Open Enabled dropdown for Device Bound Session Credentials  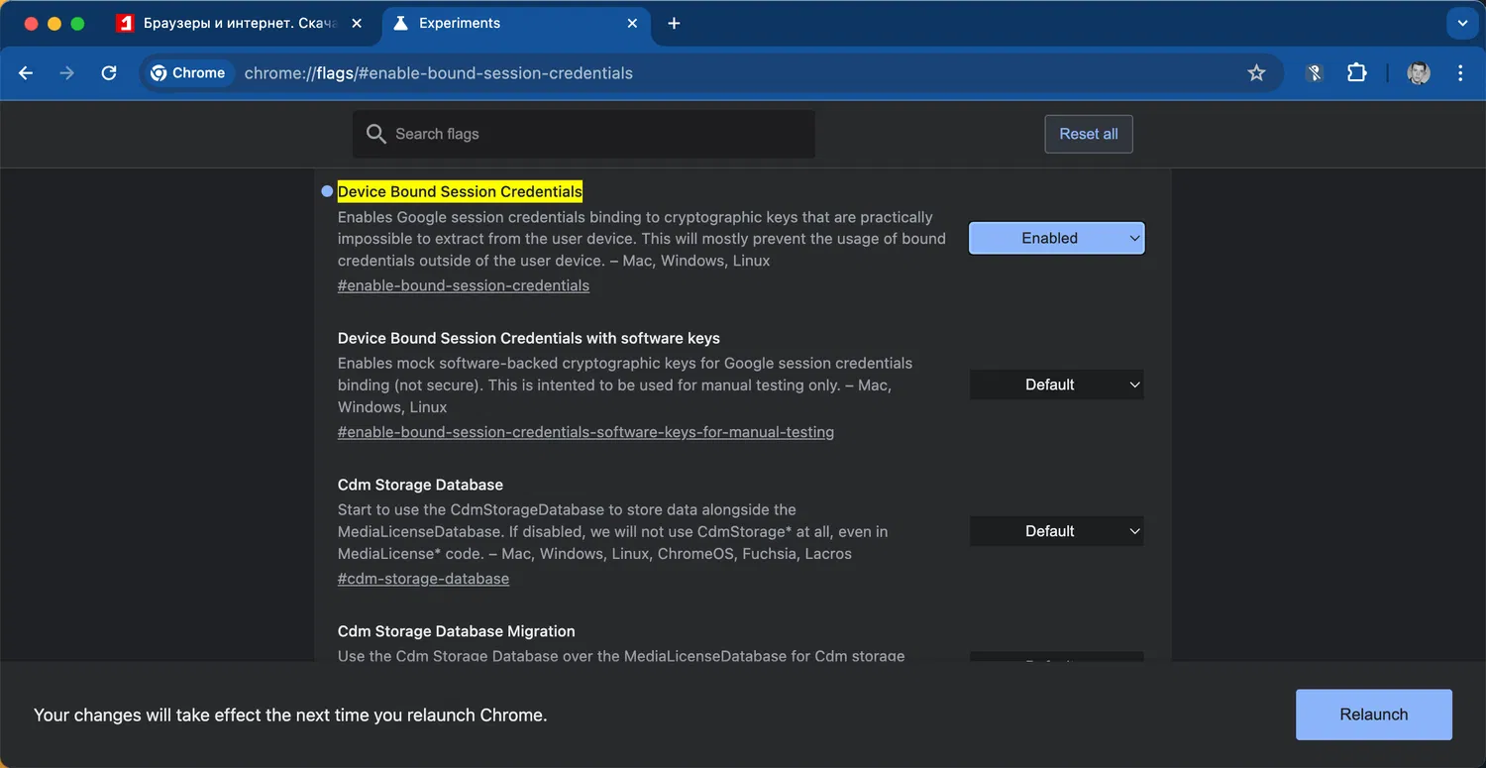tap(1056, 238)
